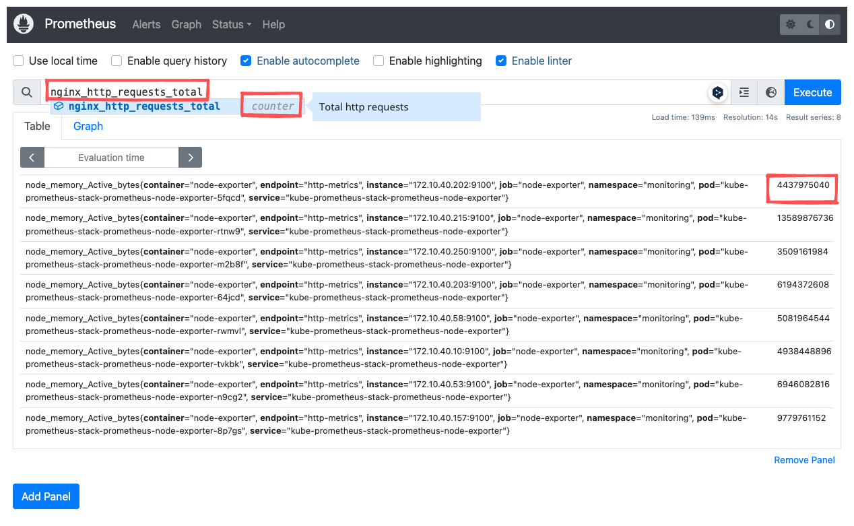Image resolution: width=854 pixels, height=526 pixels.
Task: Select the browser-preferred half-circle theme icon
Action: point(830,24)
